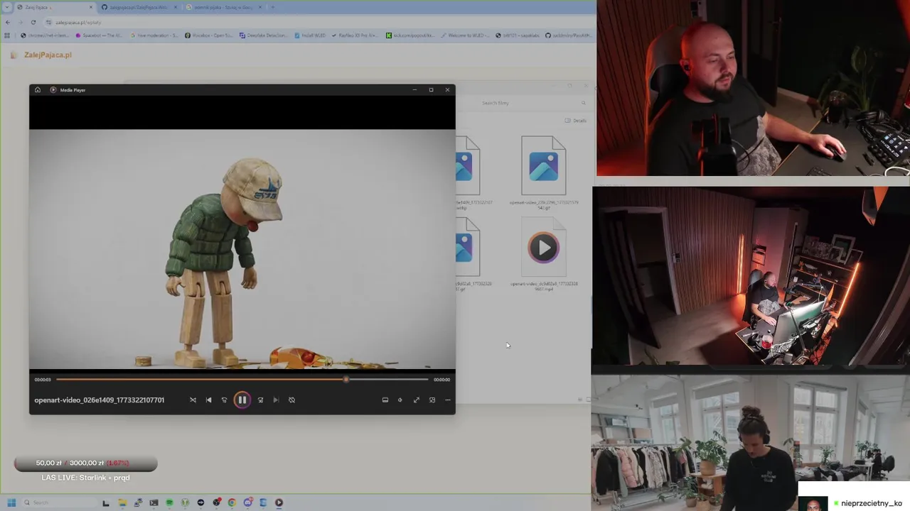Click the Search box in File Explorer
Viewport: 910px width, 511px height.
(x=533, y=103)
